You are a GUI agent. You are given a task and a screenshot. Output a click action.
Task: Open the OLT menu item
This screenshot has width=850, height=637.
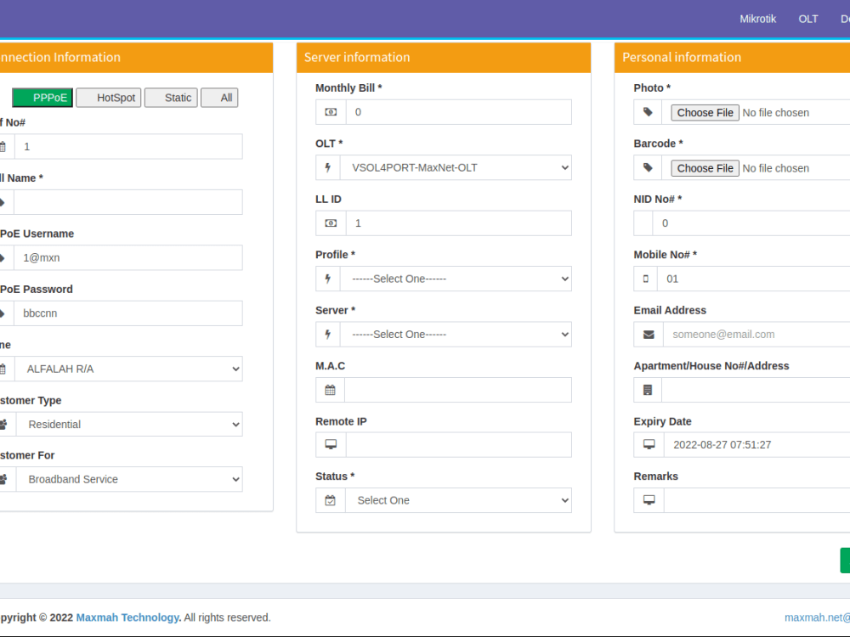click(x=807, y=19)
